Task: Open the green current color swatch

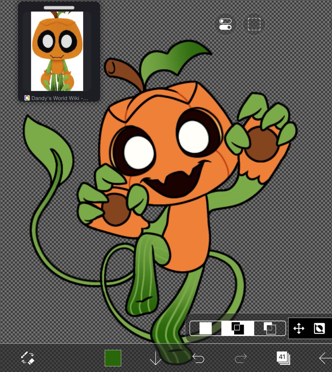Action: coord(113,358)
